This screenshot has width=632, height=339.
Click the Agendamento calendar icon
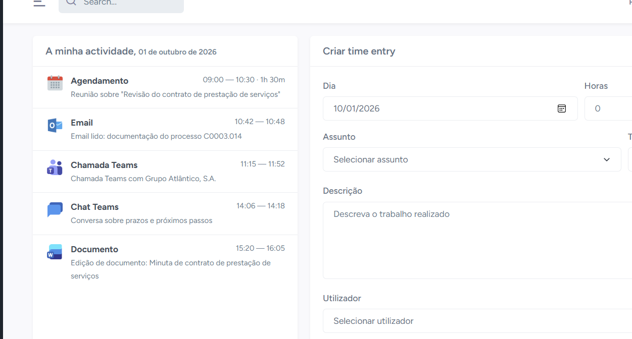55,83
